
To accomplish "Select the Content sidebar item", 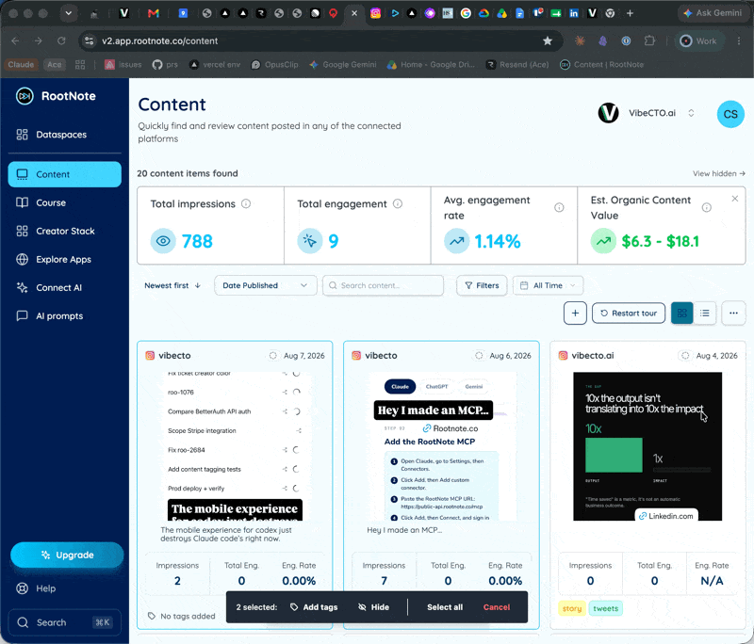I will point(64,174).
